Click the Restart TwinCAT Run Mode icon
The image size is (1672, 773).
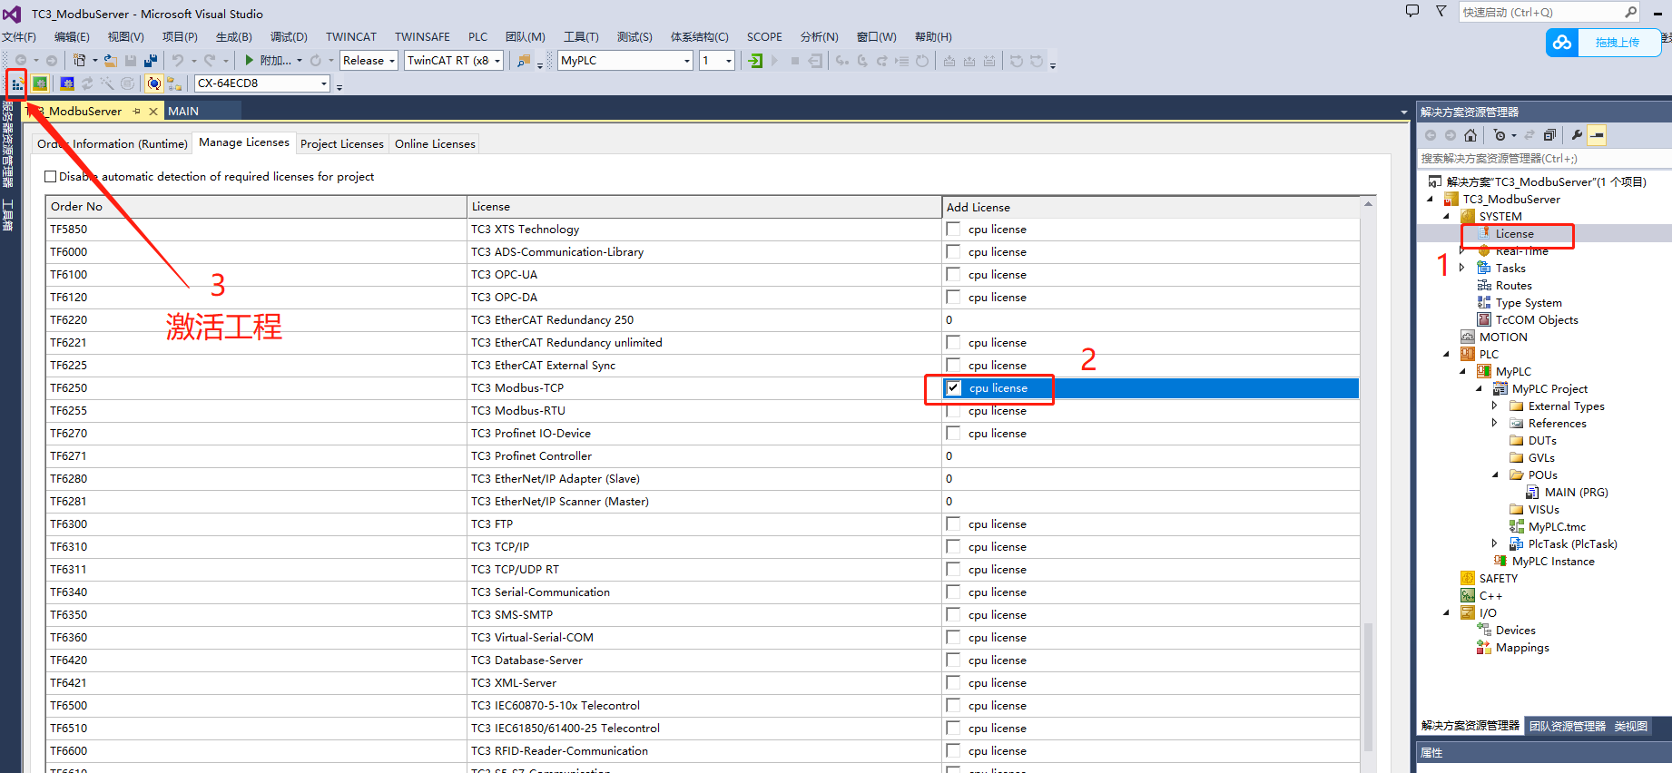coord(40,83)
